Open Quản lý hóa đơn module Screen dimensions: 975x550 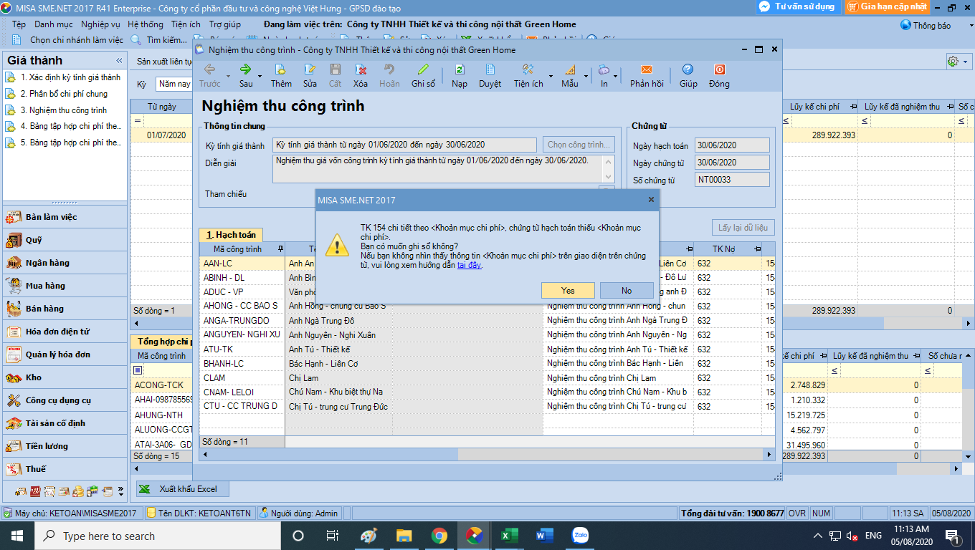[x=65, y=354]
